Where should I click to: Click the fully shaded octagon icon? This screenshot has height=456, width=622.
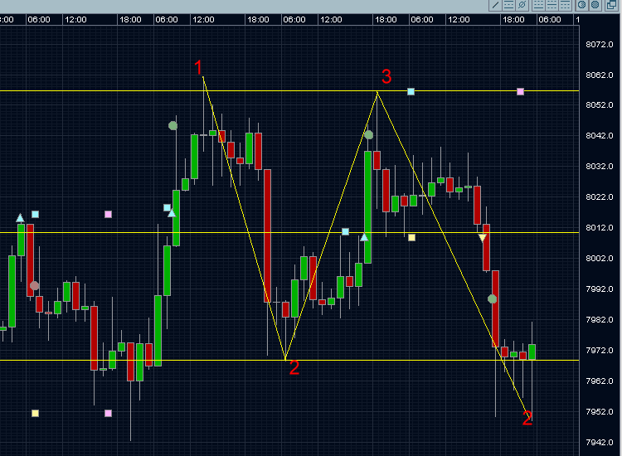[x=595, y=5]
